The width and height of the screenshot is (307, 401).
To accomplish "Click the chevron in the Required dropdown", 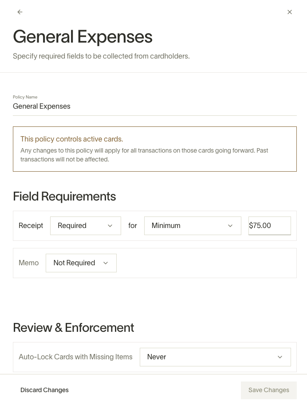I will pos(110,226).
